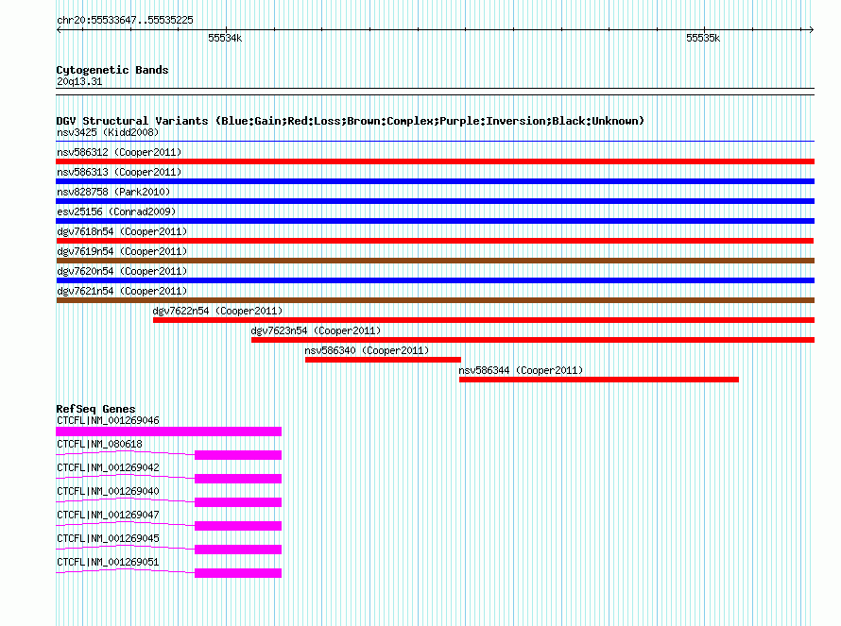Click the RefSeq Genes track title
Image resolution: width=841 pixels, height=626 pixels.
tap(95, 409)
